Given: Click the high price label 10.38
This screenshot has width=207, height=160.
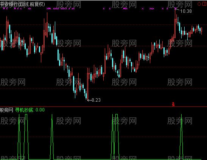Looking at the screenshot, I should click(x=186, y=11).
